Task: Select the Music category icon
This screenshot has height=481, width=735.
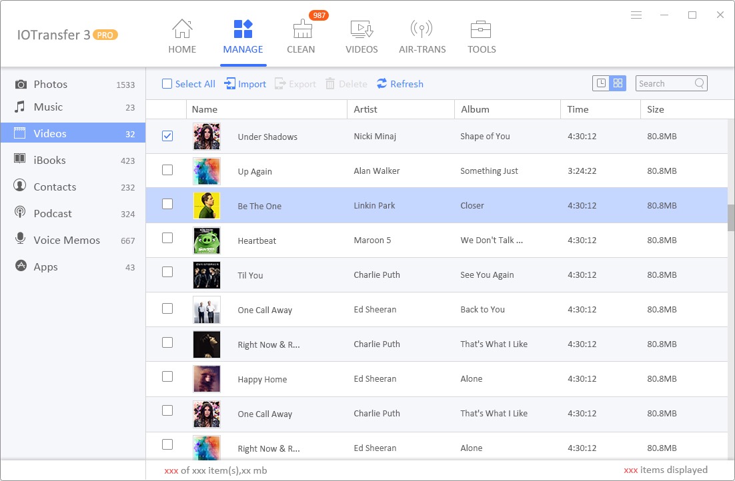Action: click(20, 107)
